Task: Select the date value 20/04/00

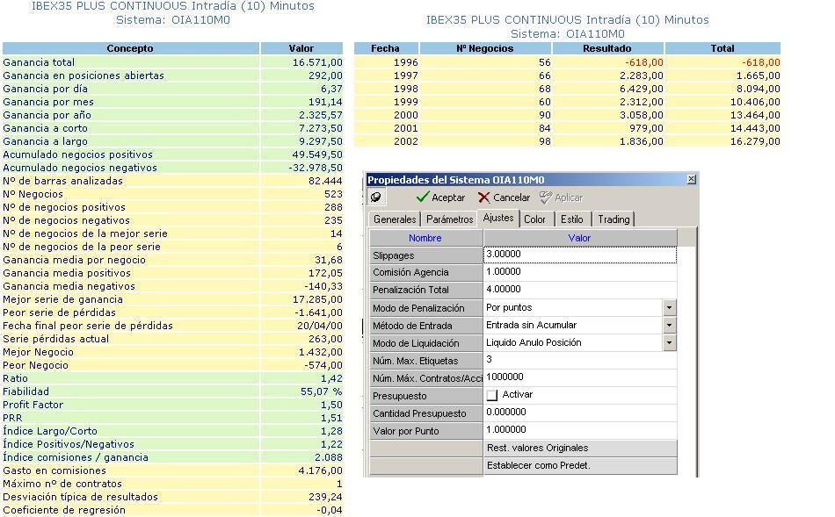Action: point(320,326)
